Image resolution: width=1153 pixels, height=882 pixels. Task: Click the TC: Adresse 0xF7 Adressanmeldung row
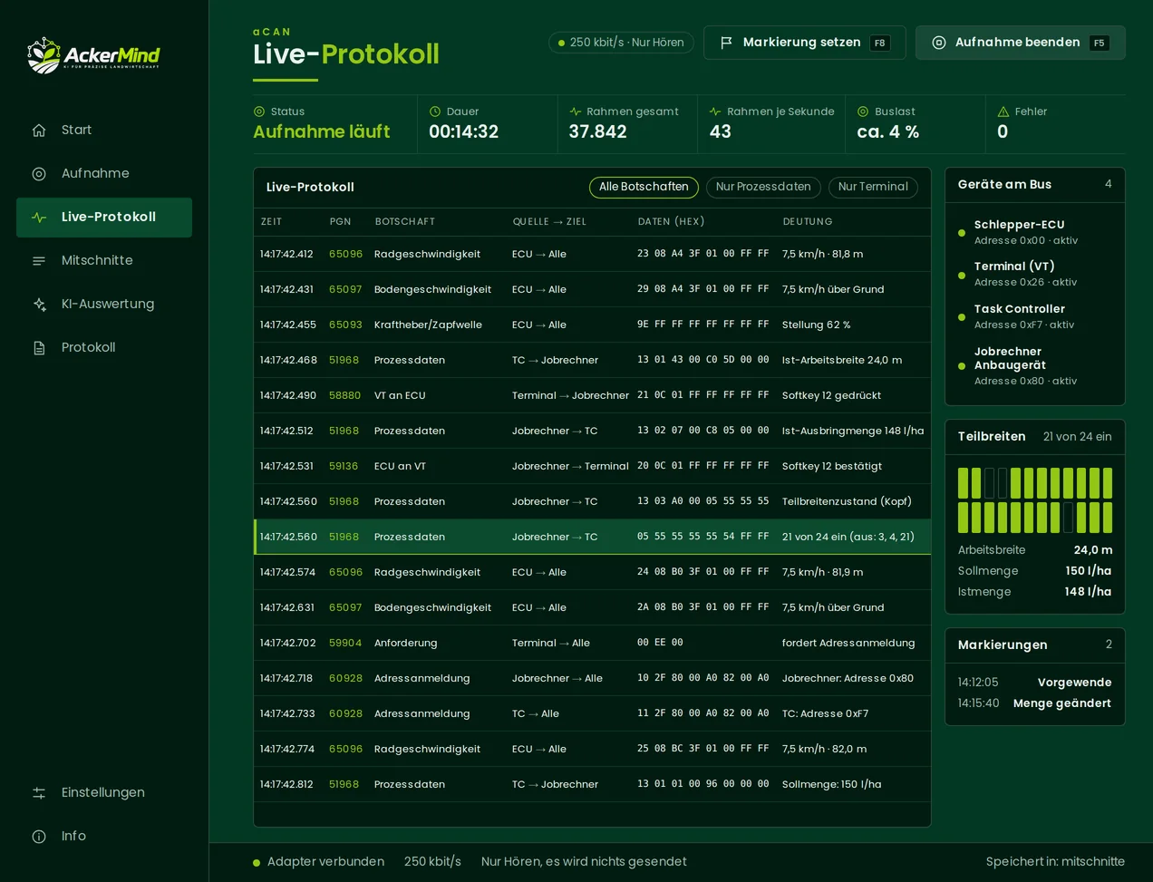(593, 713)
